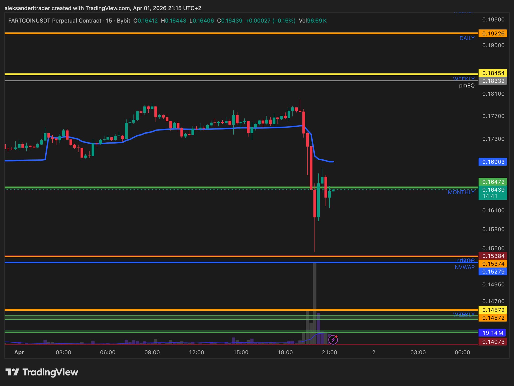Click the 19.14 M volume label
Image resolution: width=514 pixels, height=386 pixels.
(492, 333)
